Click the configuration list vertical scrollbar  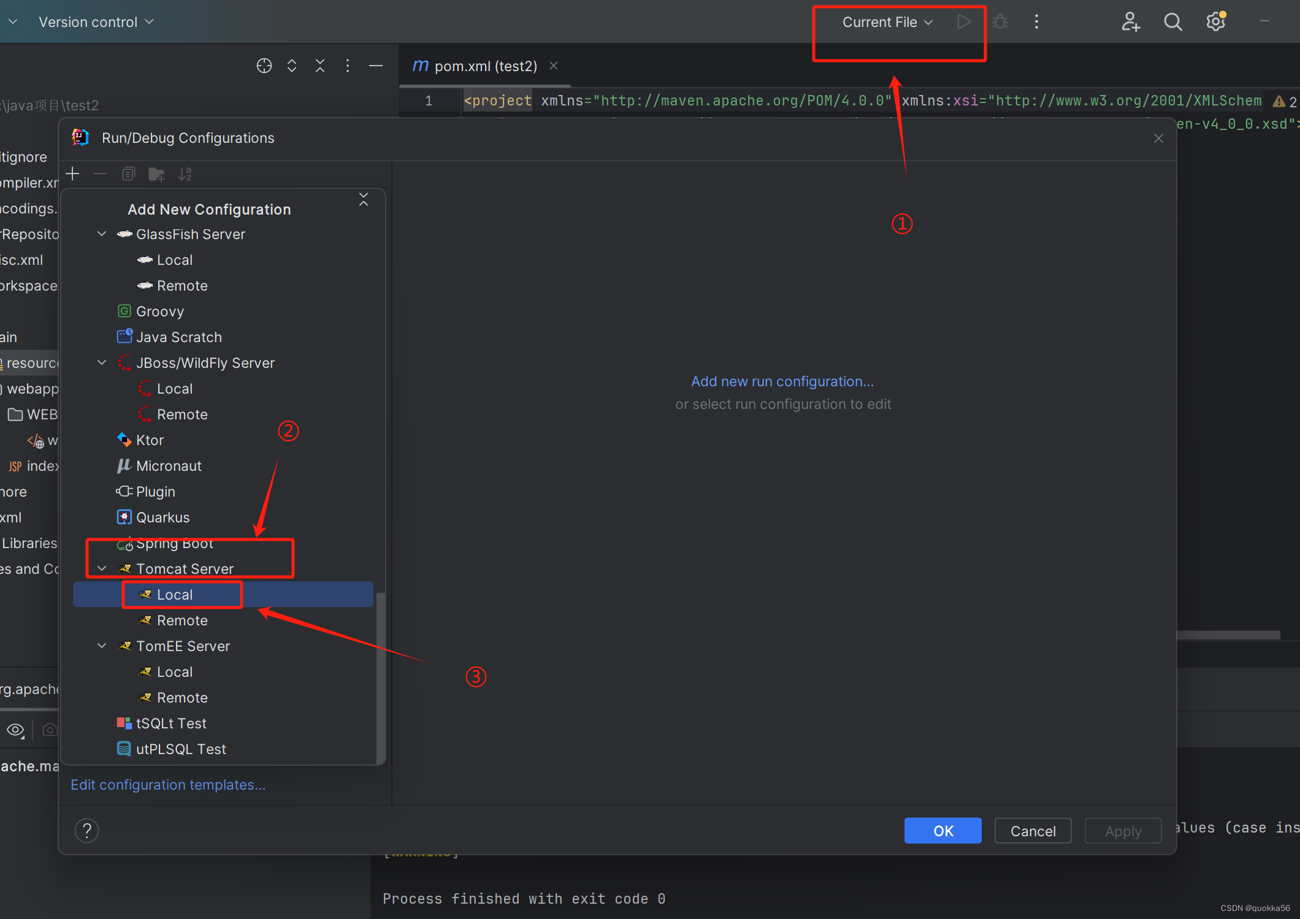[380, 677]
